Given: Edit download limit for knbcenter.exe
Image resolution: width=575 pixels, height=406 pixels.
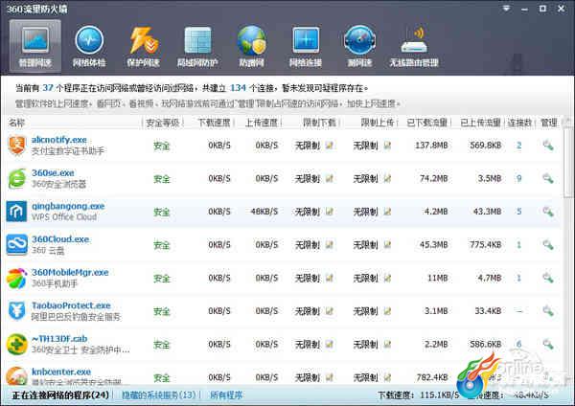Looking at the screenshot, I should click(x=330, y=377).
